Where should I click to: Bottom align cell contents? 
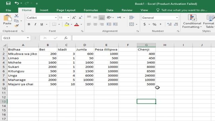click(101, 17)
